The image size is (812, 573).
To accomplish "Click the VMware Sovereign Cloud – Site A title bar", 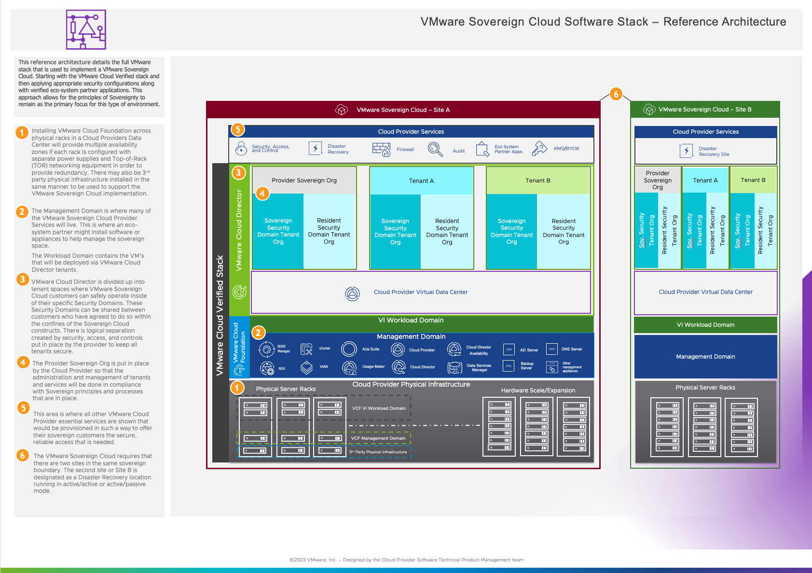I will [x=403, y=110].
